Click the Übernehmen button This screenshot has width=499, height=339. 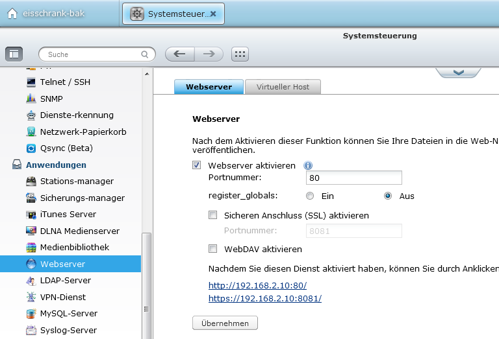(225, 323)
